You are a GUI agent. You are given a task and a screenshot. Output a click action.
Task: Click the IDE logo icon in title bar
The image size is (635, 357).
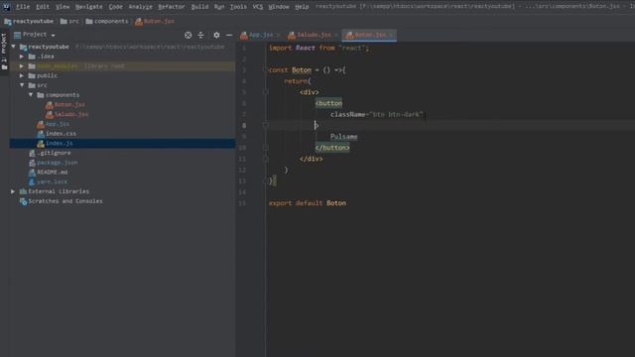(6, 7)
